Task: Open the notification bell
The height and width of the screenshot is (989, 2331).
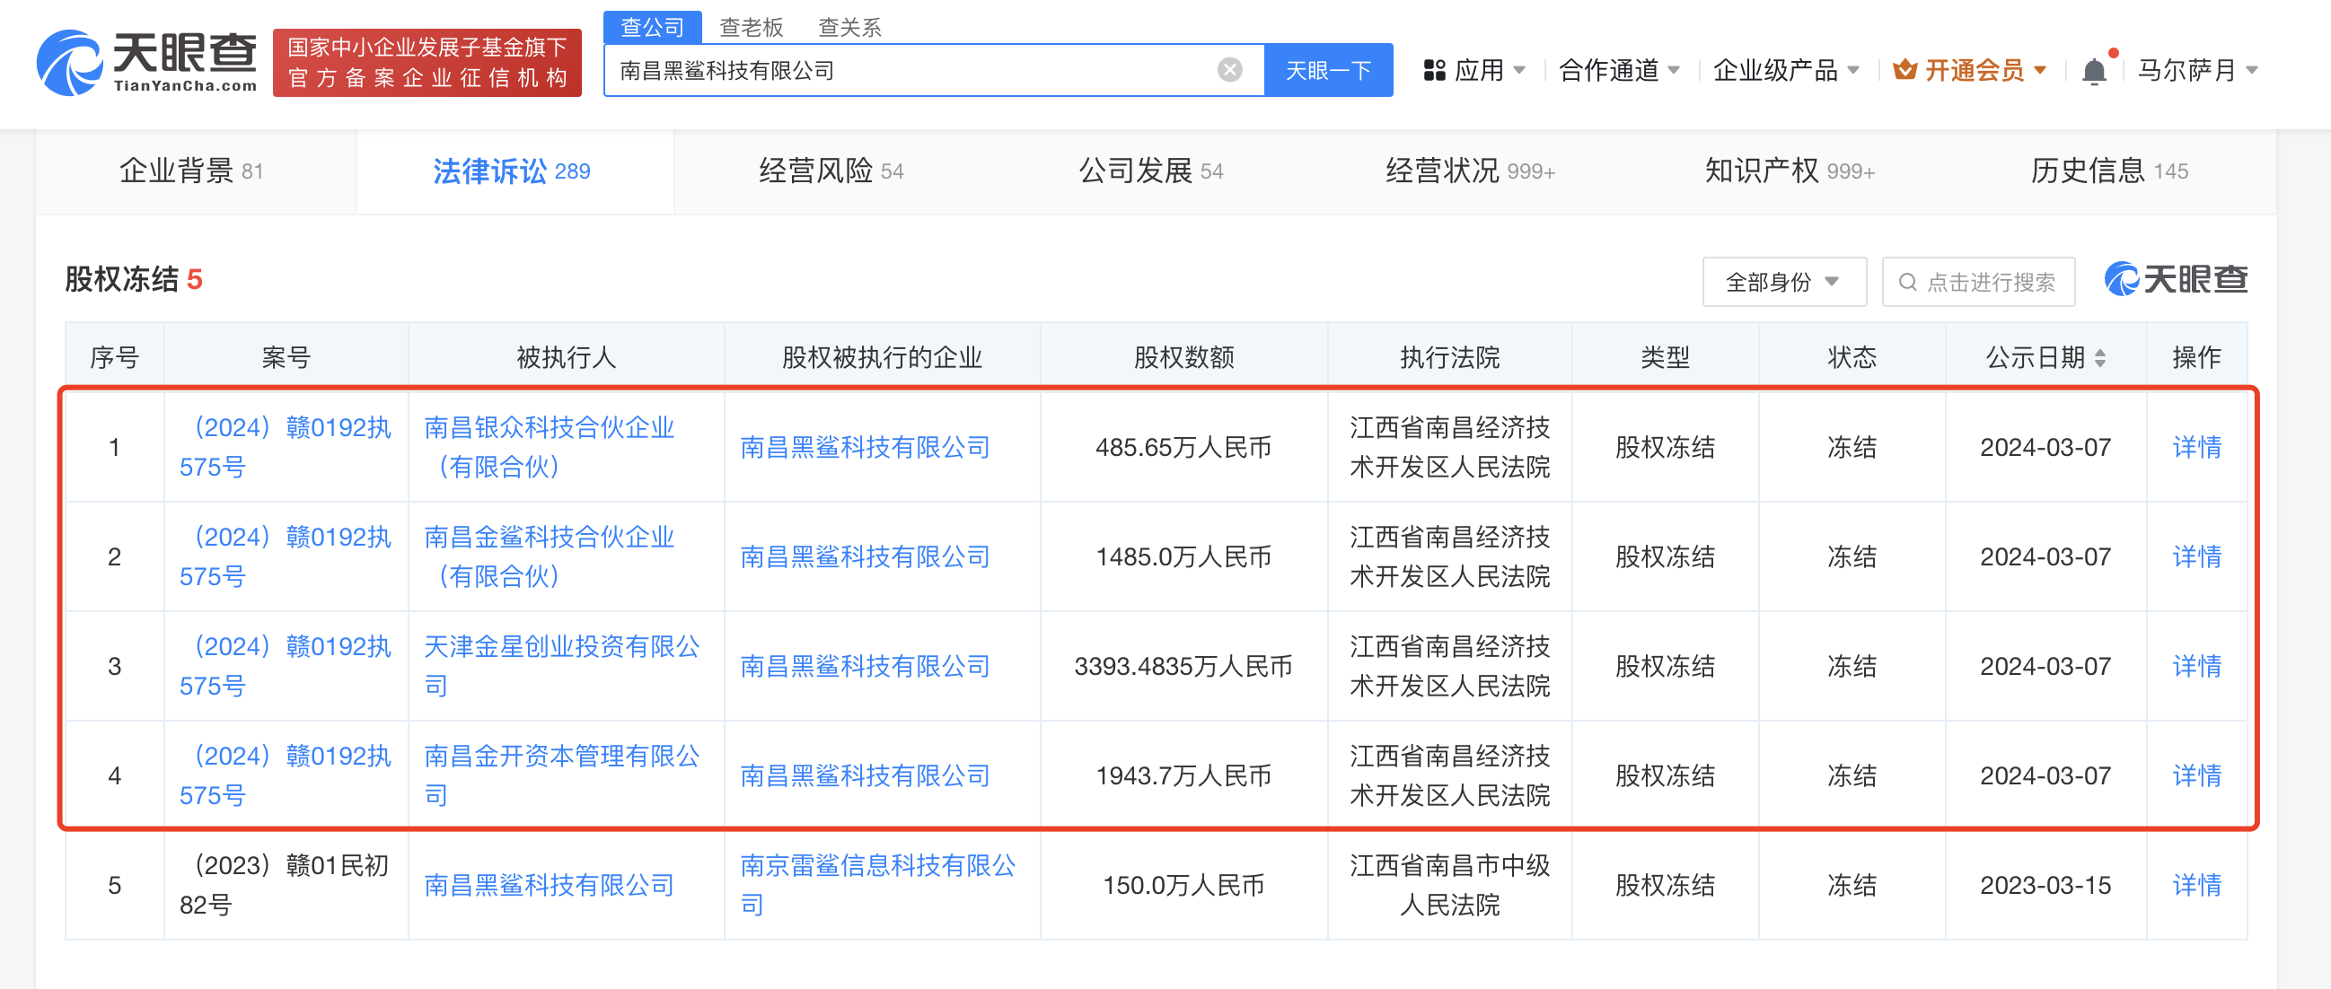Action: coord(2093,71)
